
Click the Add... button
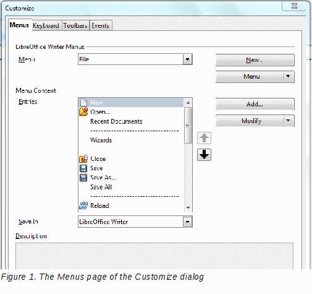255,104
